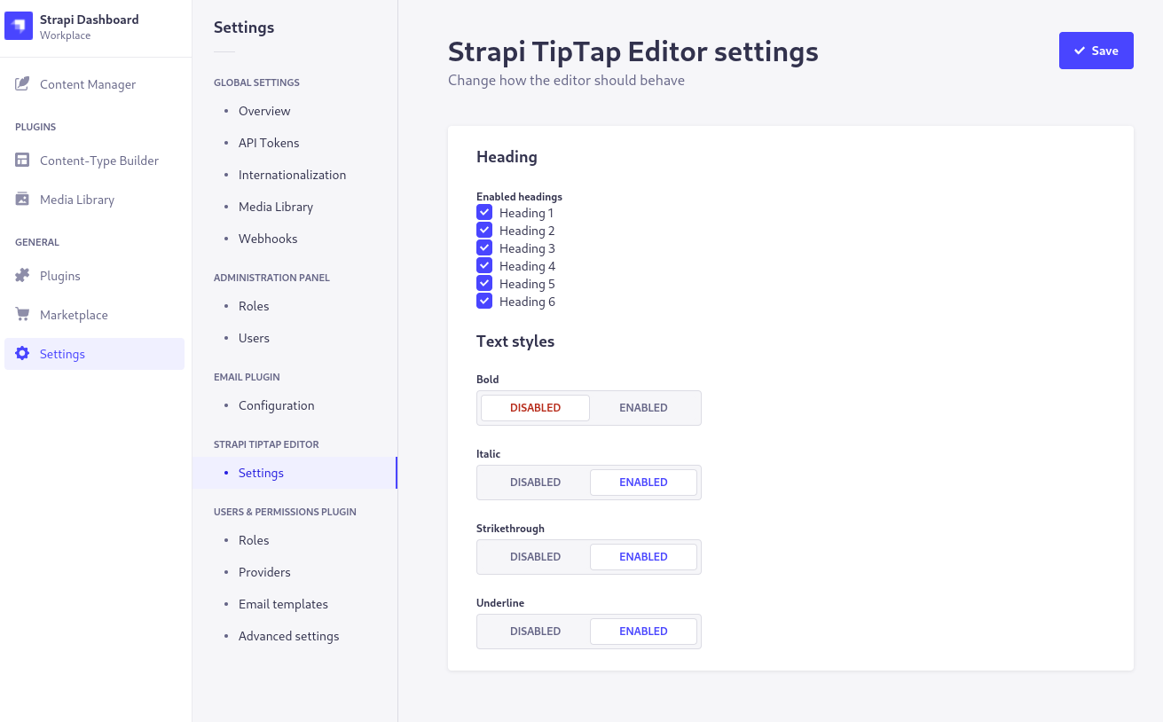Open Internationalization settings
Screen dimensions: 1163x722
point(292,175)
